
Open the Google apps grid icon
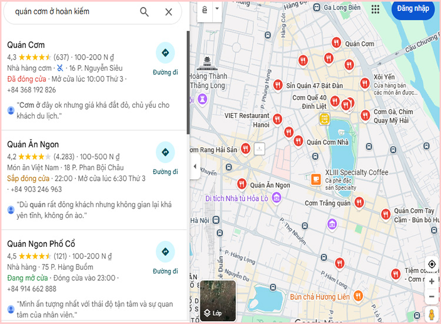pos(375,9)
